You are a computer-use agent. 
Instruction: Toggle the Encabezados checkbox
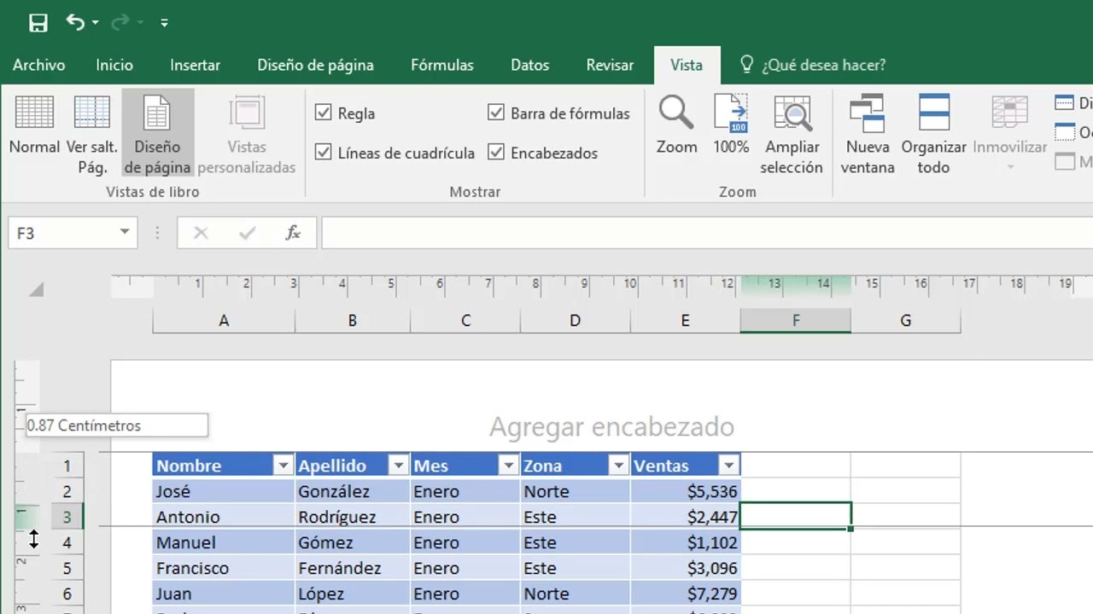(496, 153)
